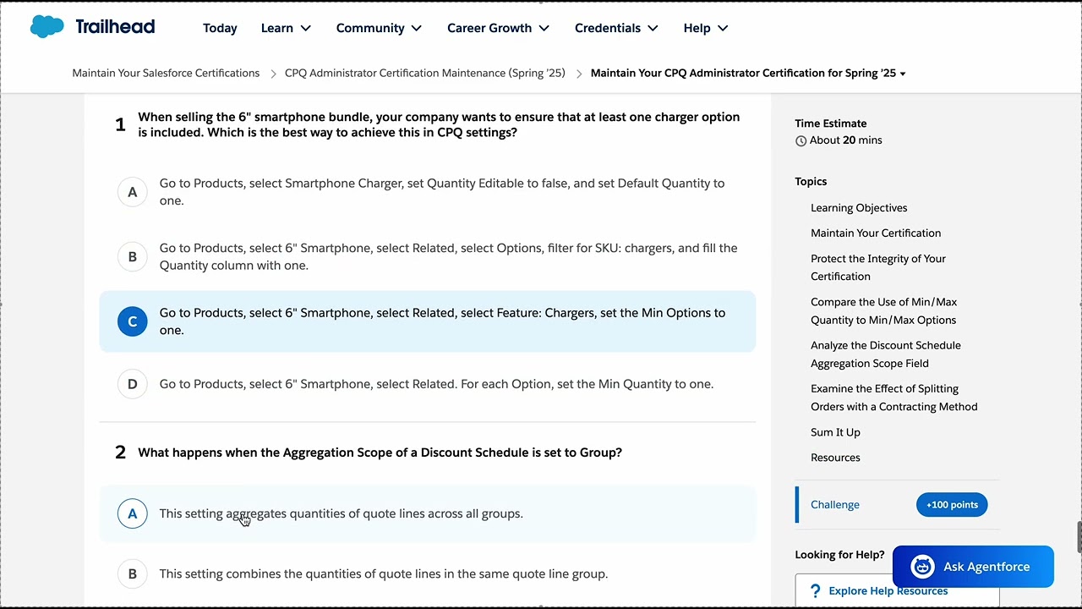Open the Career Growth dropdown
This screenshot has height=609, width=1082.
click(x=498, y=28)
